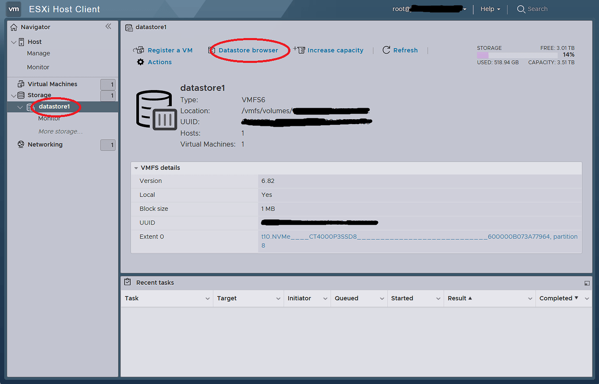Click the Host server icon
The height and width of the screenshot is (384, 599).
[21, 42]
